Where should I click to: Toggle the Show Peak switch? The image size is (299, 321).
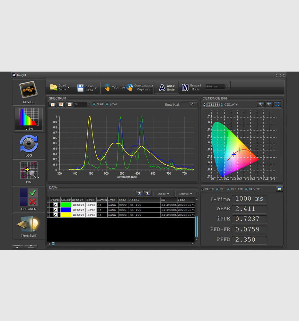click(189, 104)
